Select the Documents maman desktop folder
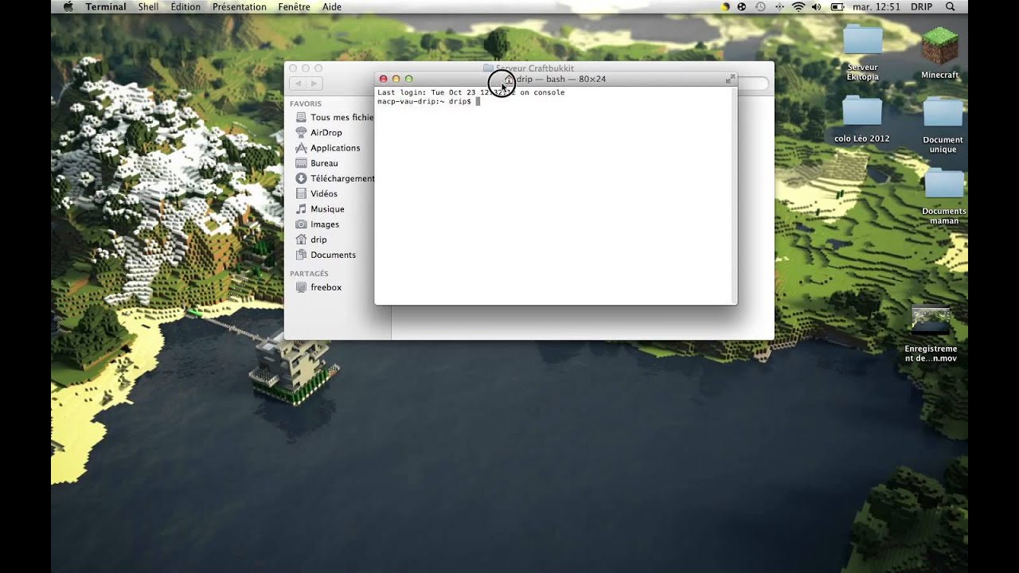 click(x=944, y=196)
